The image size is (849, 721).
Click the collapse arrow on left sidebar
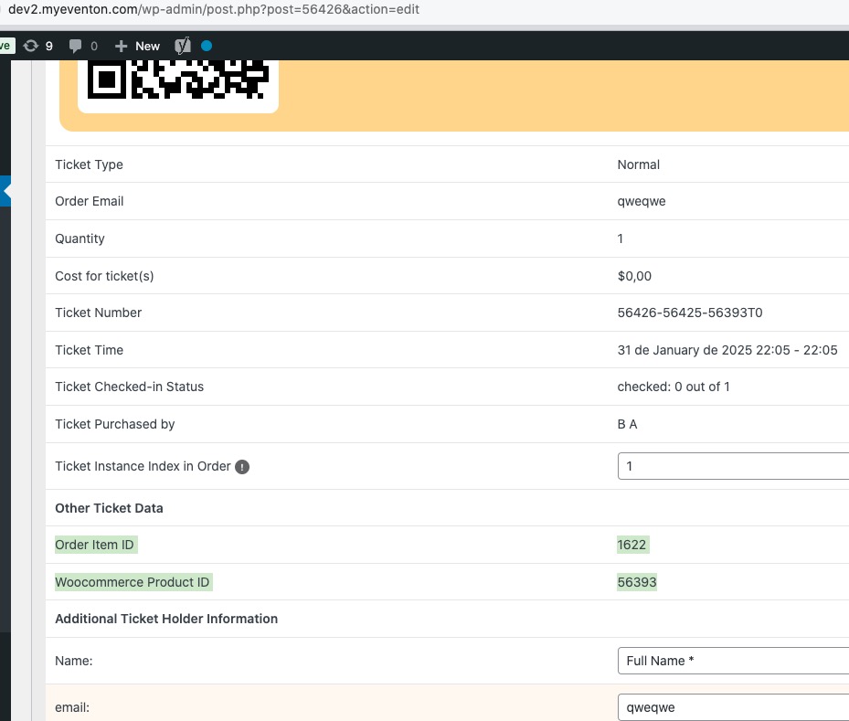coord(5,191)
